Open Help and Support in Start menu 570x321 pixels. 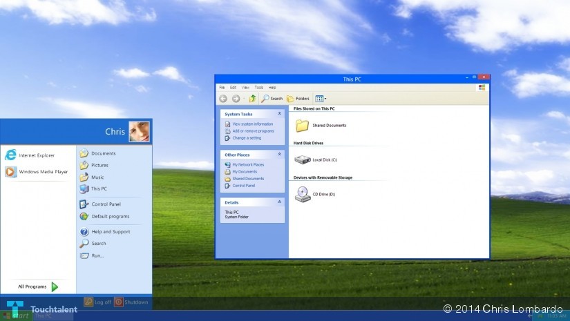tap(105, 232)
